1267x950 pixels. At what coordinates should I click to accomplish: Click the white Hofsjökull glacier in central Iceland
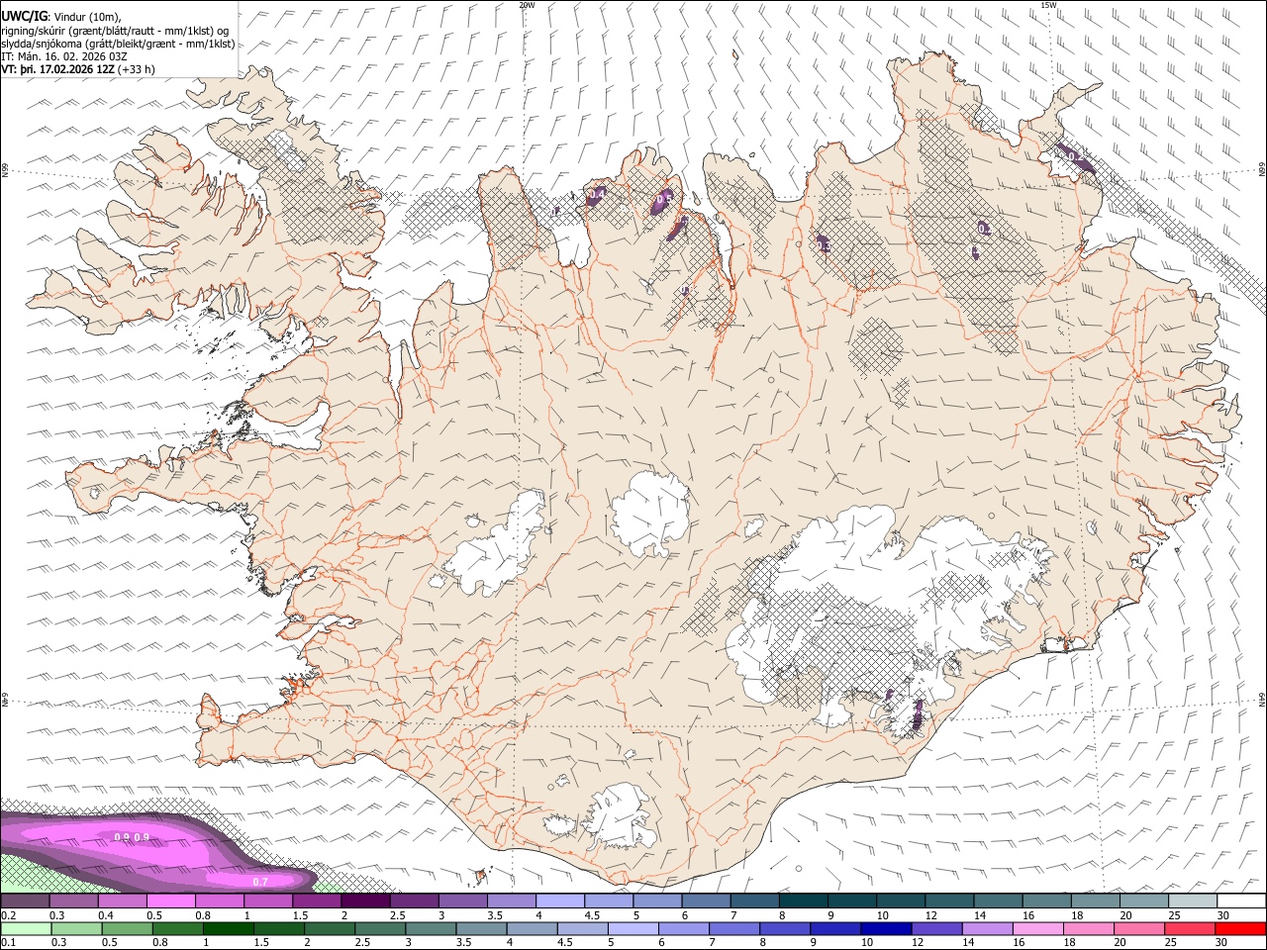coord(650,514)
